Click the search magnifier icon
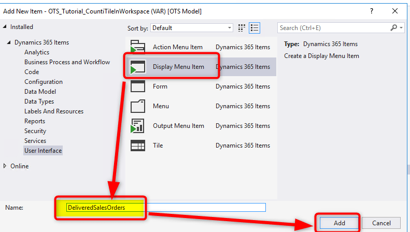Image resolution: width=410 pixels, height=232 pixels. pos(394,28)
